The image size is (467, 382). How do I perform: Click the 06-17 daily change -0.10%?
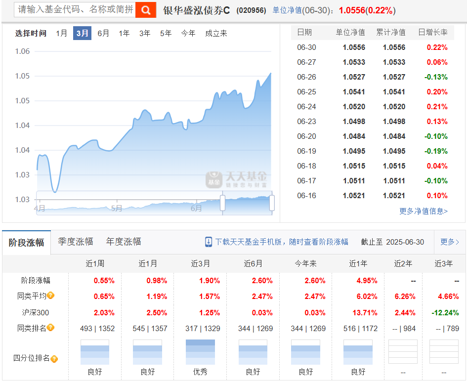(x=436, y=181)
